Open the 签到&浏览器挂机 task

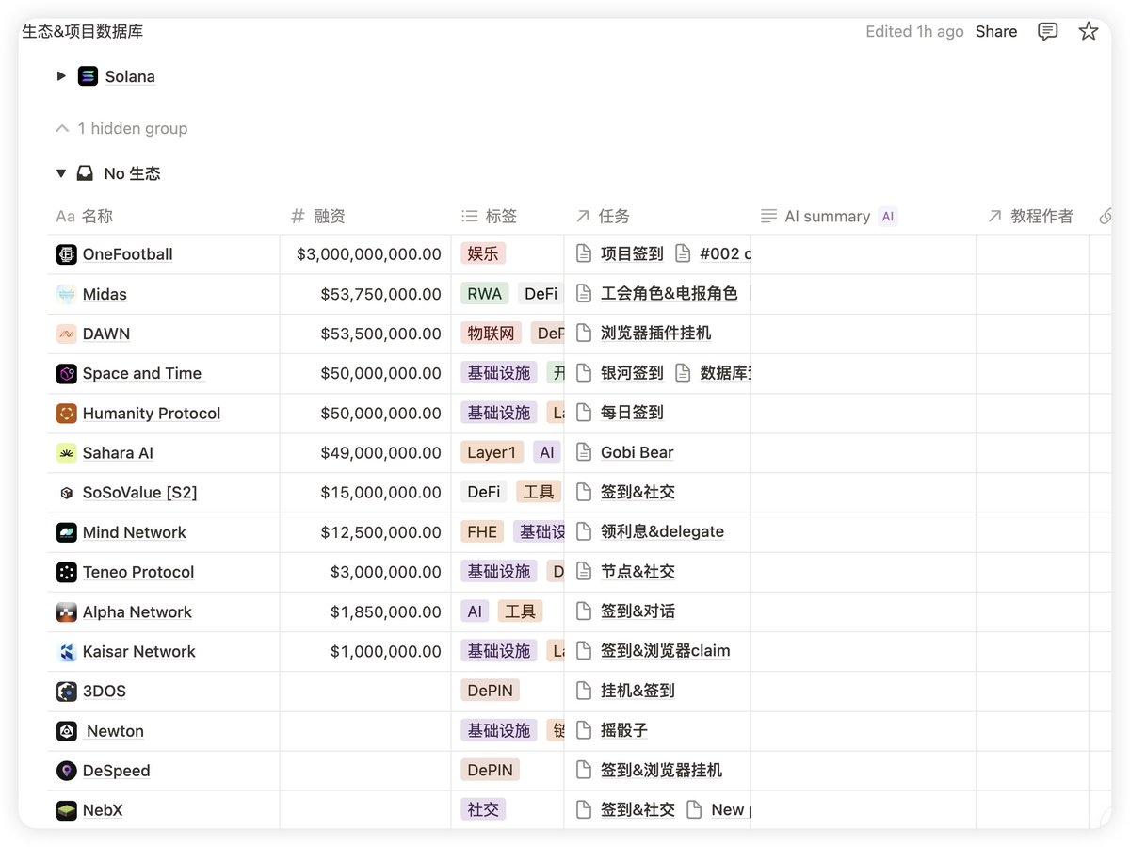[662, 770]
